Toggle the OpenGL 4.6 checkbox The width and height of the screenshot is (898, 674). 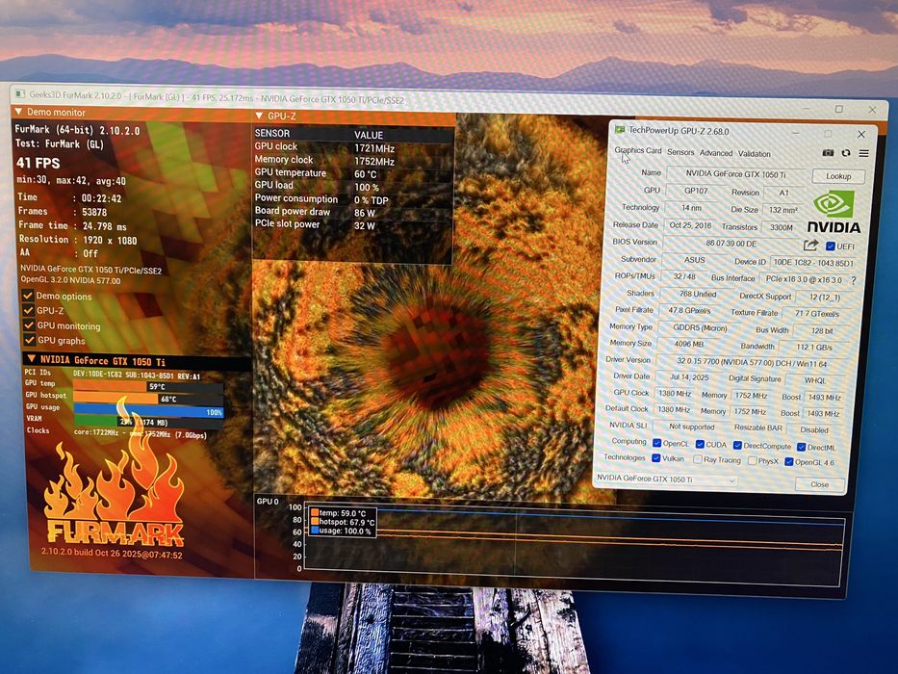point(788,462)
